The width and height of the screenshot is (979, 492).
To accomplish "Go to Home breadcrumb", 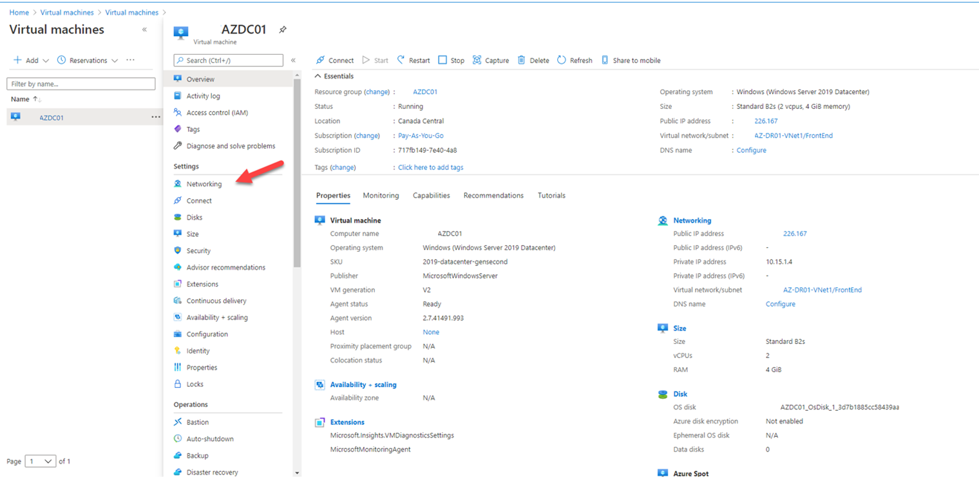I will (19, 12).
